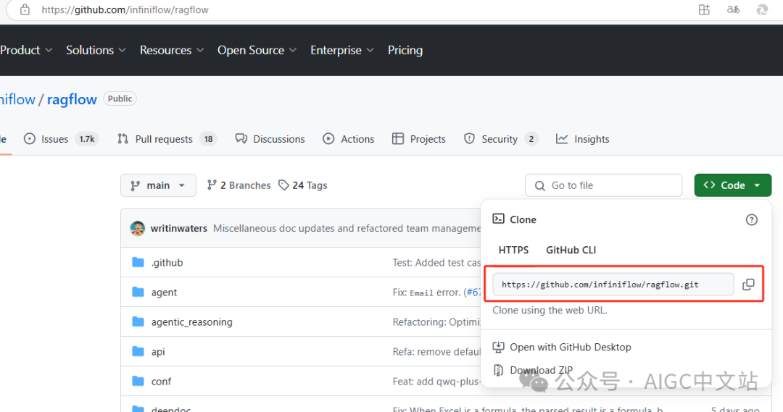View the 24 Tags link
783x412 pixels.
pos(302,185)
